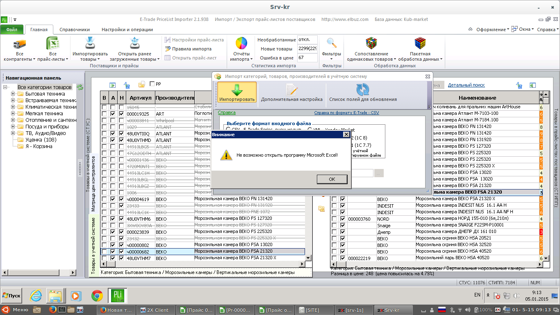Toggle column A checkbox for article 000019325
The height and width of the screenshot is (315, 560).
(112, 114)
